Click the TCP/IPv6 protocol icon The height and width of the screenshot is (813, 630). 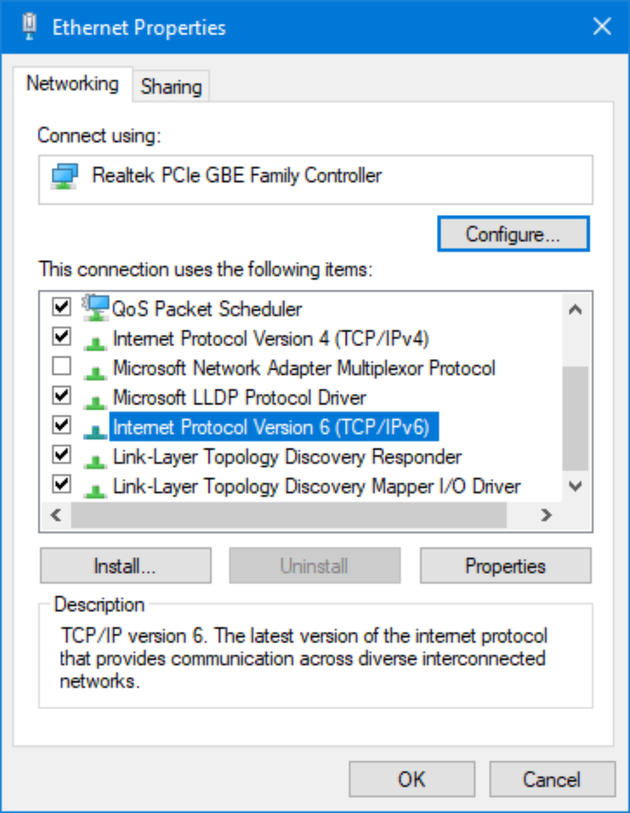pyautogui.click(x=95, y=431)
